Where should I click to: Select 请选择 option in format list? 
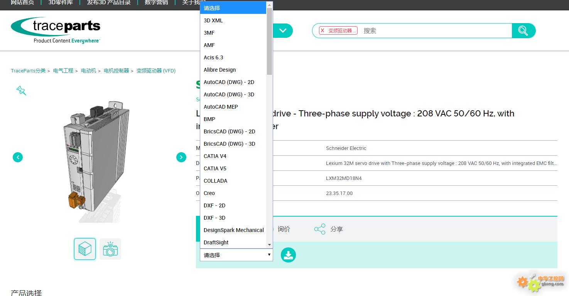coord(233,8)
